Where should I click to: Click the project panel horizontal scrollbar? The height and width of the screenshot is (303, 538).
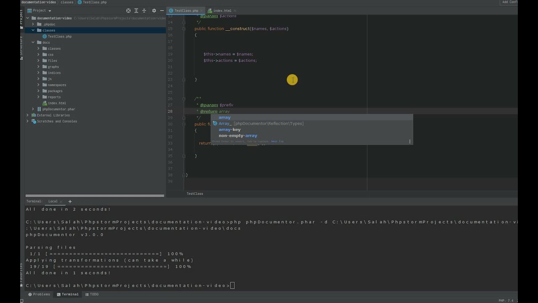point(95,196)
